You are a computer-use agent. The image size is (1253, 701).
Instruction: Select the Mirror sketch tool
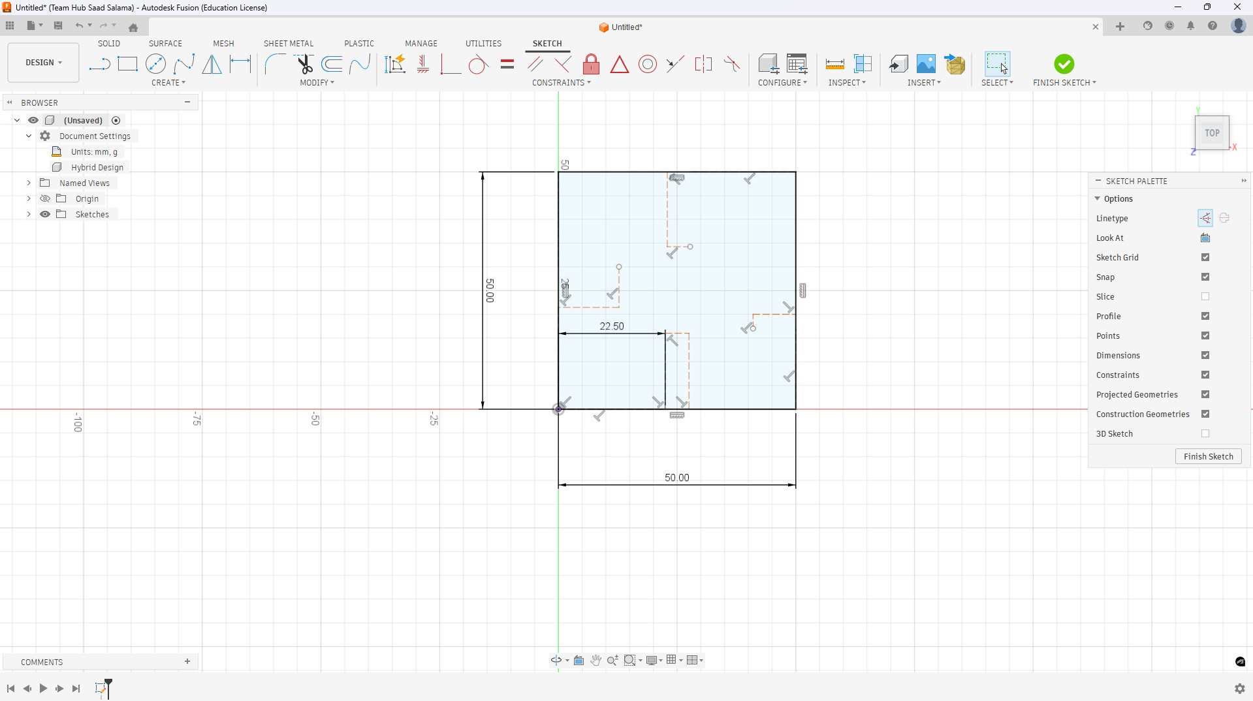(x=212, y=64)
